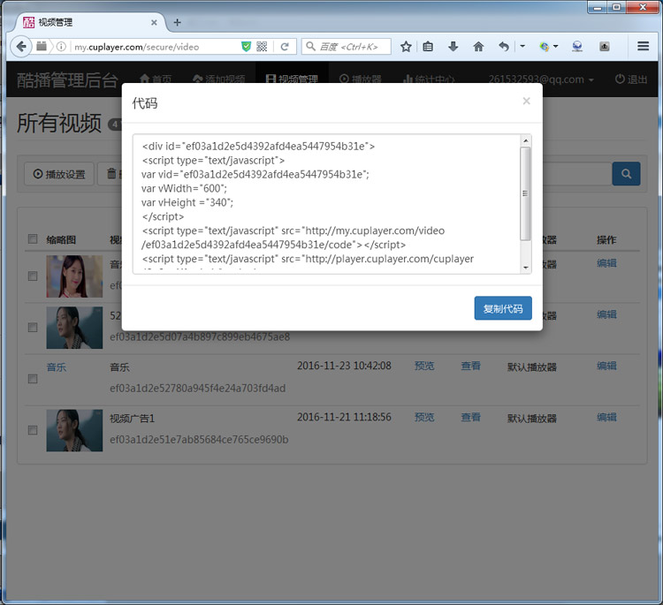The image size is (663, 605).
Task: Open dropdown arrow beside the undo icon
Action: coord(522,46)
